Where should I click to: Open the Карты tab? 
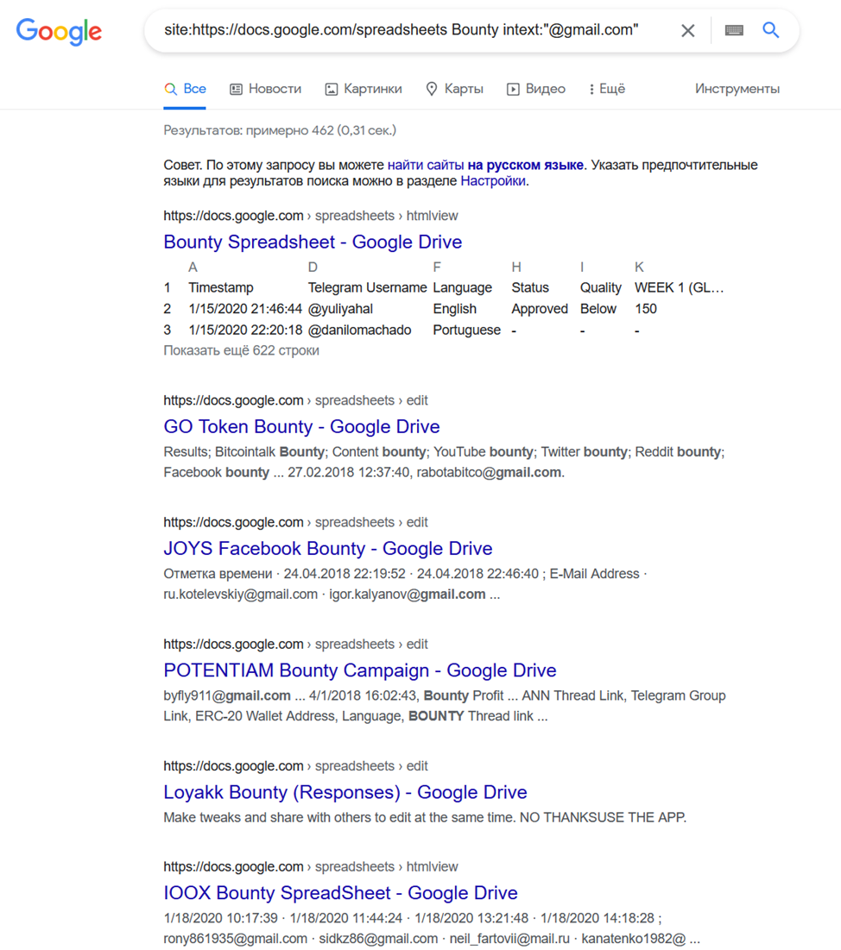pos(454,89)
